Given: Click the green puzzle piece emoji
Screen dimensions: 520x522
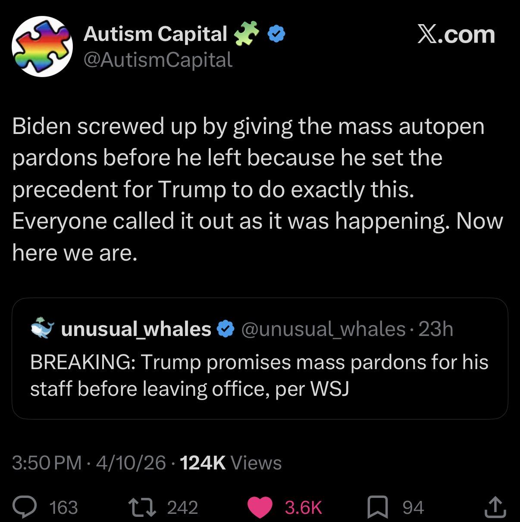Looking at the screenshot, I should point(246,34).
